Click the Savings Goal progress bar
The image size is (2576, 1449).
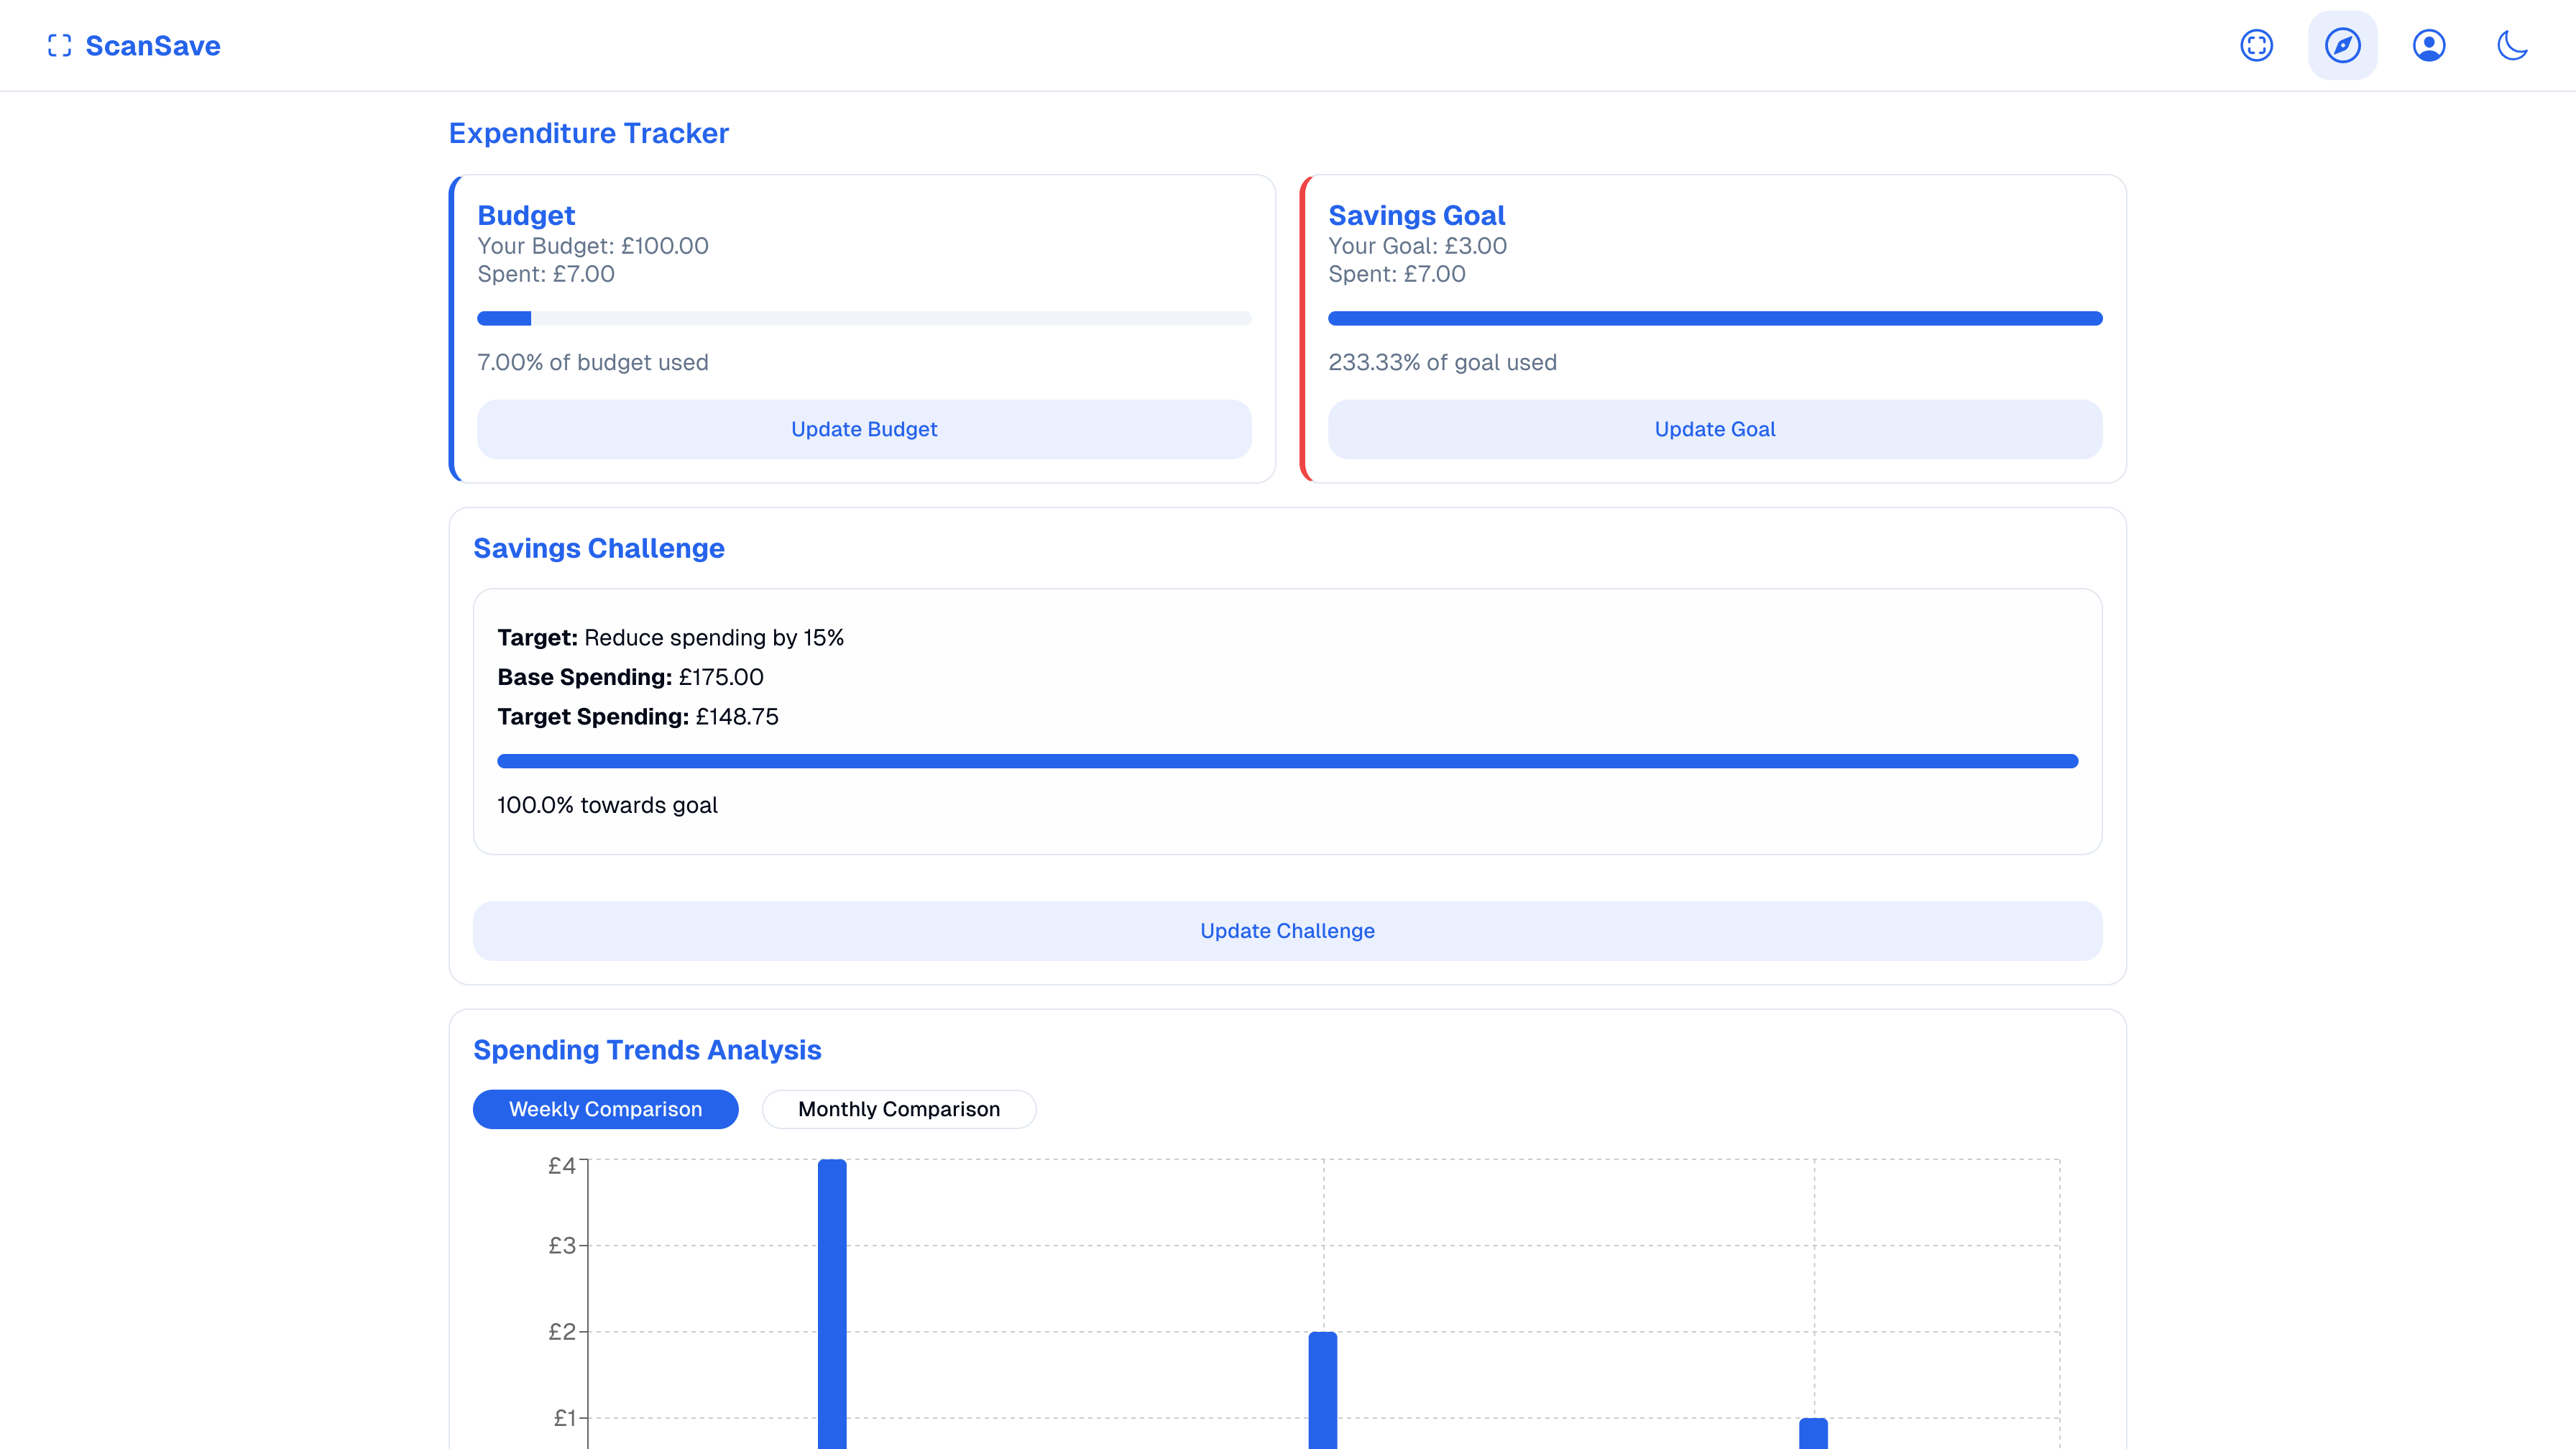[x=1714, y=318]
